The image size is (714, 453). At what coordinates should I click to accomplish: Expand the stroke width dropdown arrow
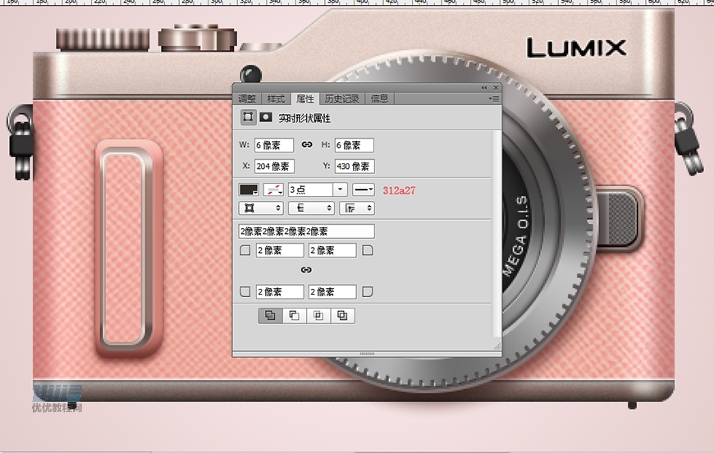(x=340, y=190)
